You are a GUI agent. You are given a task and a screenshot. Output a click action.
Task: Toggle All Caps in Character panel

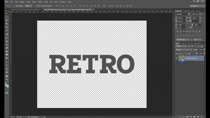tap(184, 31)
